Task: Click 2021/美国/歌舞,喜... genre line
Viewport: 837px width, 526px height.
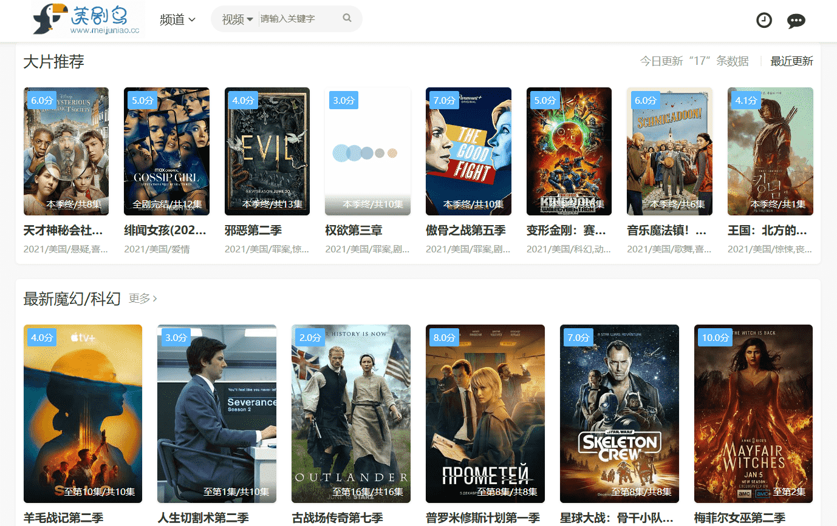Action: click(x=669, y=249)
